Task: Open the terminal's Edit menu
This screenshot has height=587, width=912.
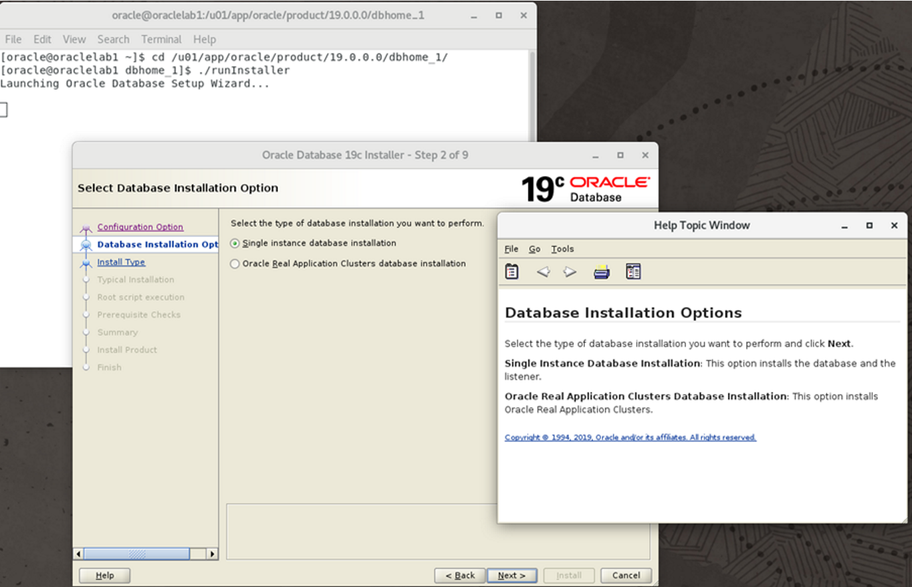Action: tap(42, 39)
